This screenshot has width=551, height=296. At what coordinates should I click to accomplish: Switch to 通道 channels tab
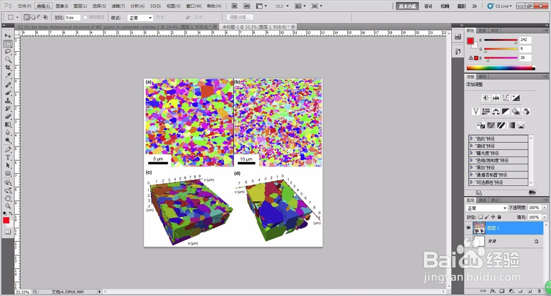coord(483,200)
